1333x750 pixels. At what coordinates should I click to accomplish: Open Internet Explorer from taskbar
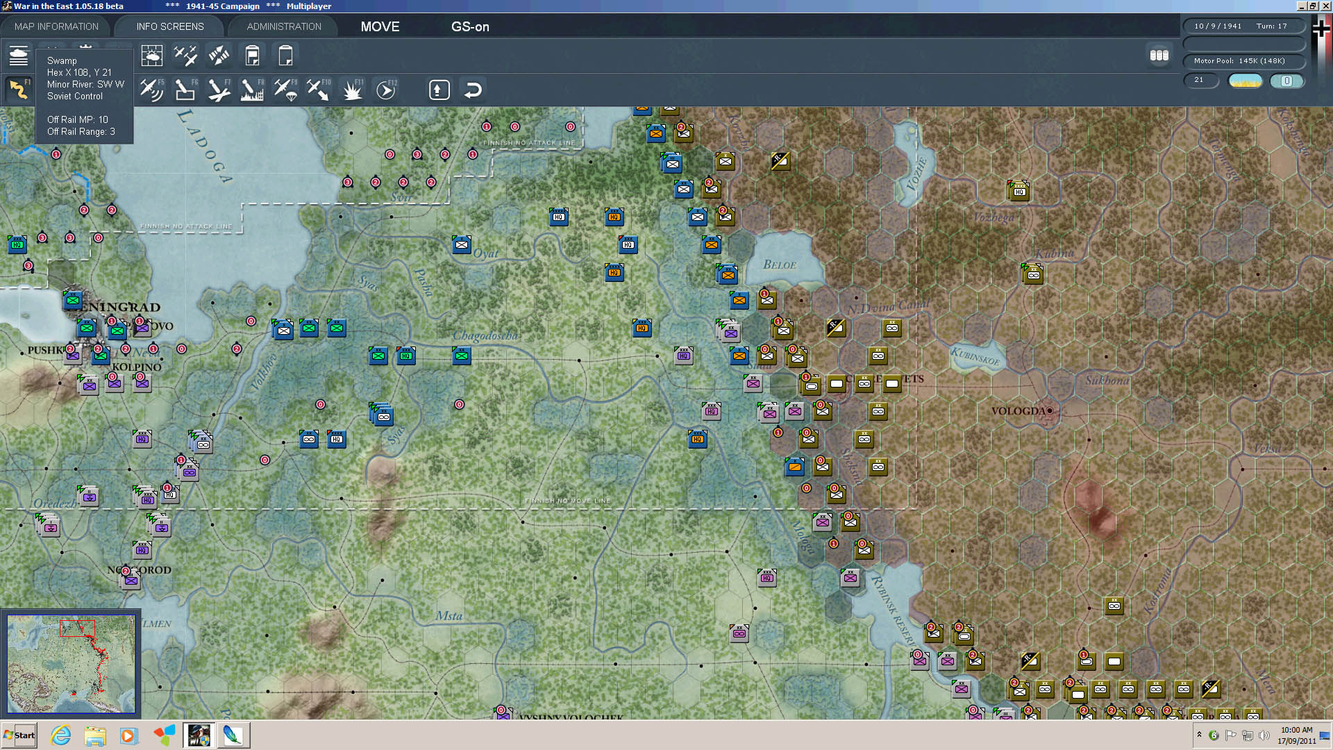click(x=61, y=735)
